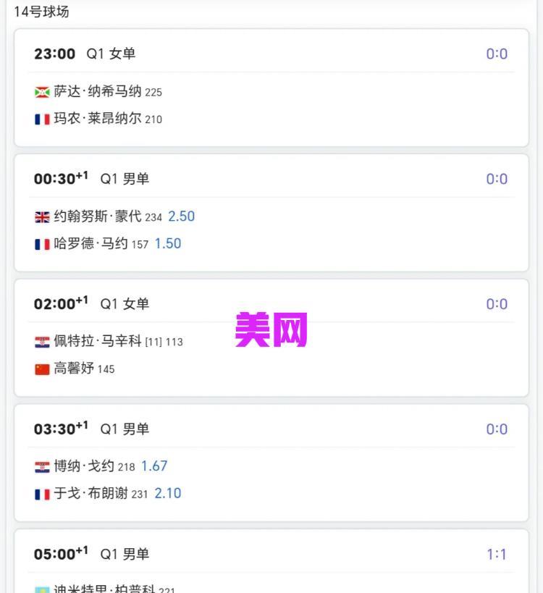This screenshot has height=593, width=543.
Task: Select odds 1.67 for 博纳·戈约
Action: point(154,466)
